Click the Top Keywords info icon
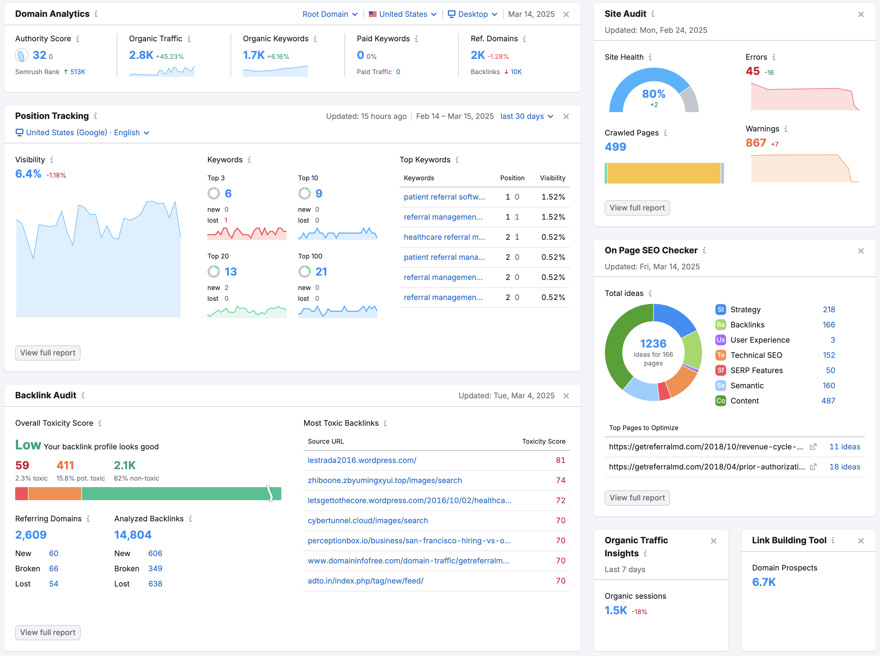The width and height of the screenshot is (880, 656). click(457, 160)
